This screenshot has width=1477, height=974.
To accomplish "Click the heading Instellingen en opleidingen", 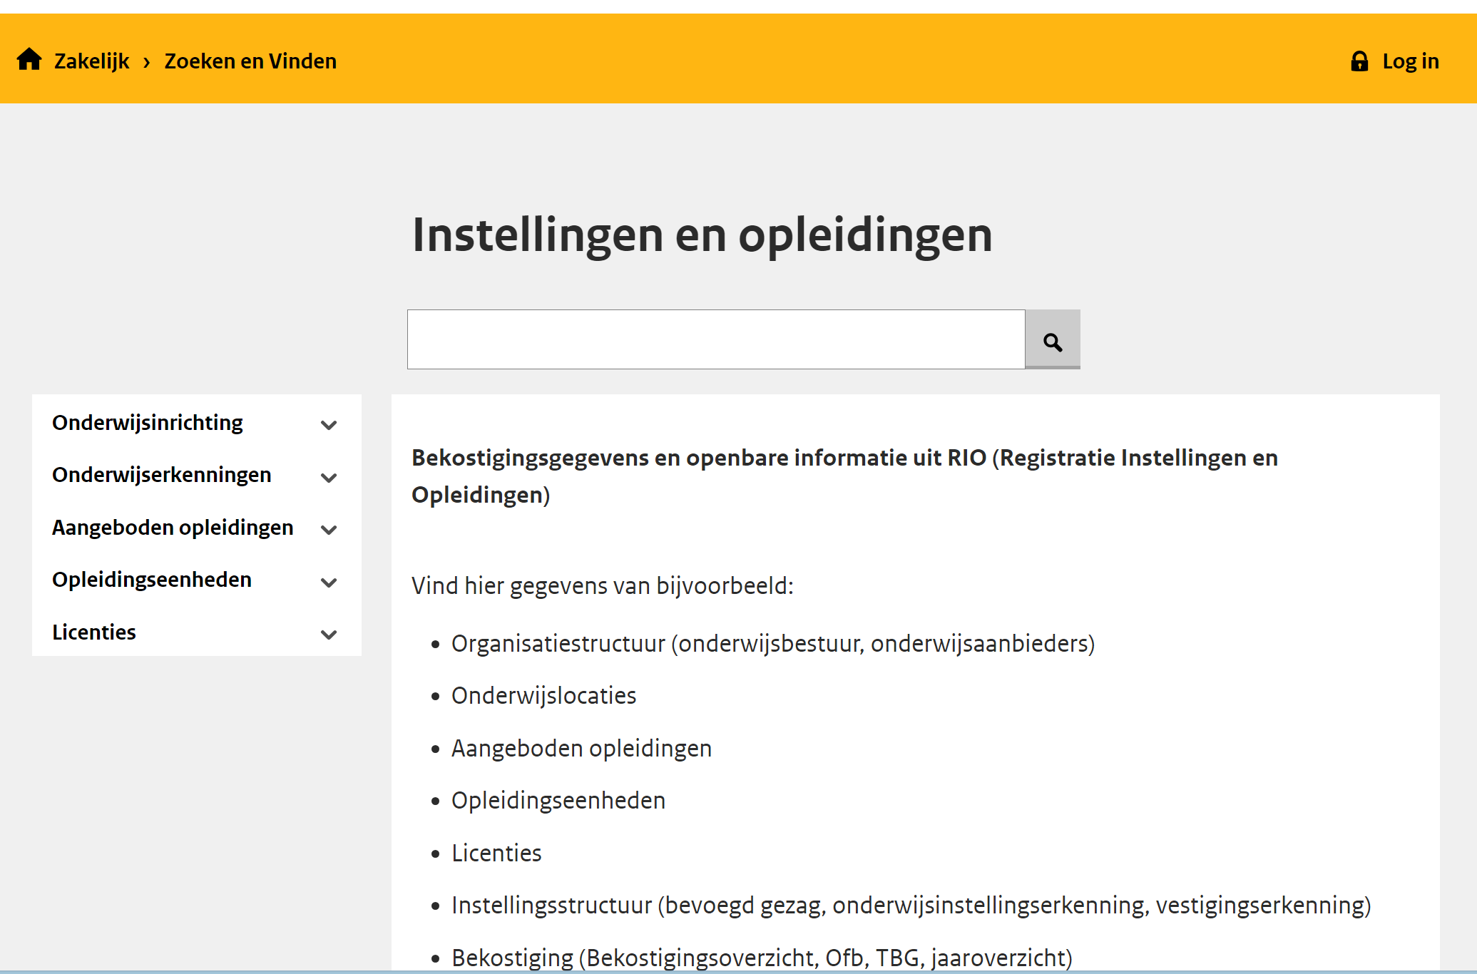I will pos(702,235).
